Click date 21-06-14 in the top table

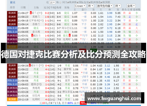(x=23, y=24)
